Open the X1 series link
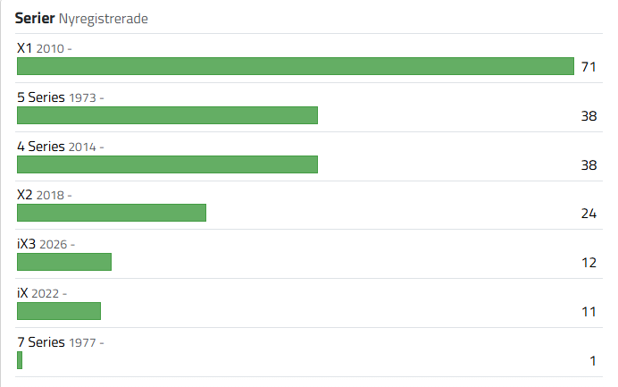This screenshot has height=387, width=618. pyautogui.click(x=25, y=48)
